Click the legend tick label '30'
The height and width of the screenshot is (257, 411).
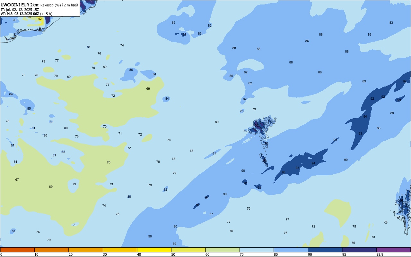coord(105,254)
